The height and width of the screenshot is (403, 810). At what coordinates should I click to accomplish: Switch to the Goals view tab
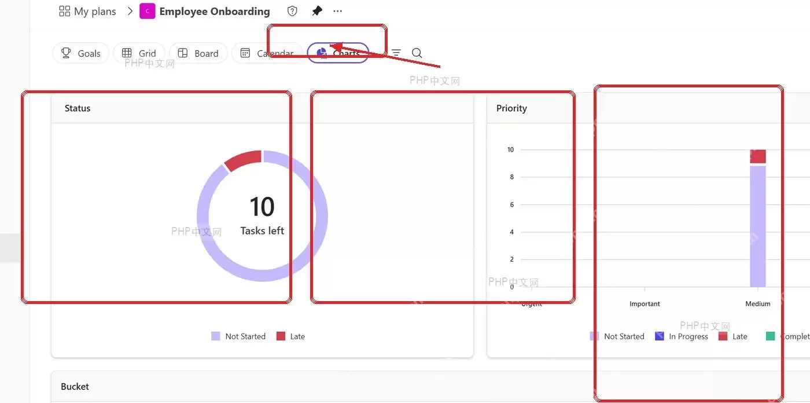click(x=80, y=53)
